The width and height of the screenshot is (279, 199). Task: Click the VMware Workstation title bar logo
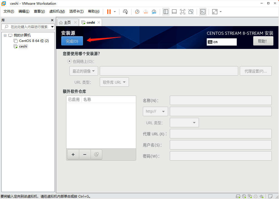pos(4,3)
